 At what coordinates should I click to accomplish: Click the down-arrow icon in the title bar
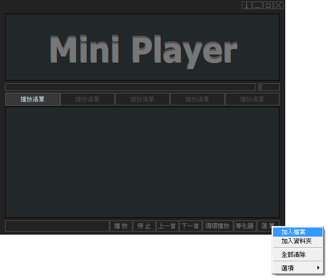pyautogui.click(x=246, y=6)
